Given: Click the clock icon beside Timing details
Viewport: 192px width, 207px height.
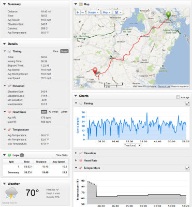Looking at the screenshot, I should click(x=9, y=51).
